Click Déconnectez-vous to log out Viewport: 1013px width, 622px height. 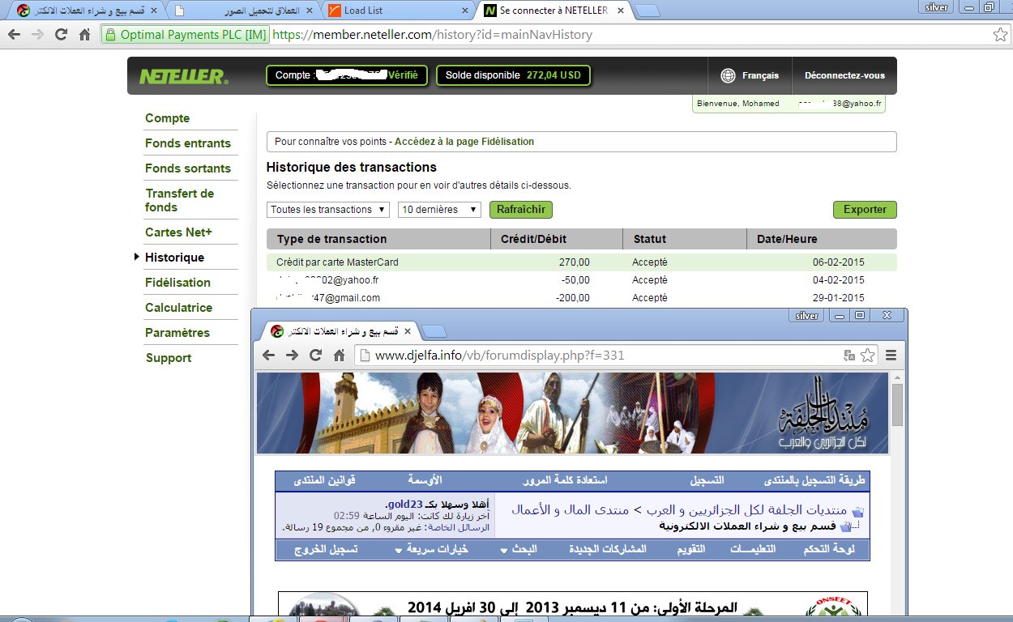click(x=844, y=75)
